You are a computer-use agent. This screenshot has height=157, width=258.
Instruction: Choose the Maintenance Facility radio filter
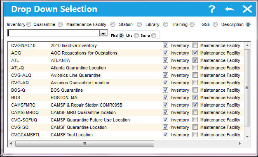tap(113, 24)
